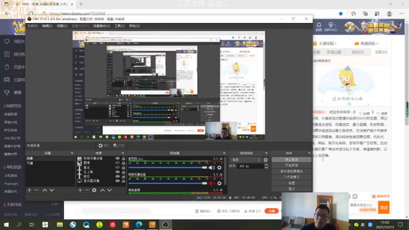
Task: Remove selected source with minus icon
Action: pos(87,190)
